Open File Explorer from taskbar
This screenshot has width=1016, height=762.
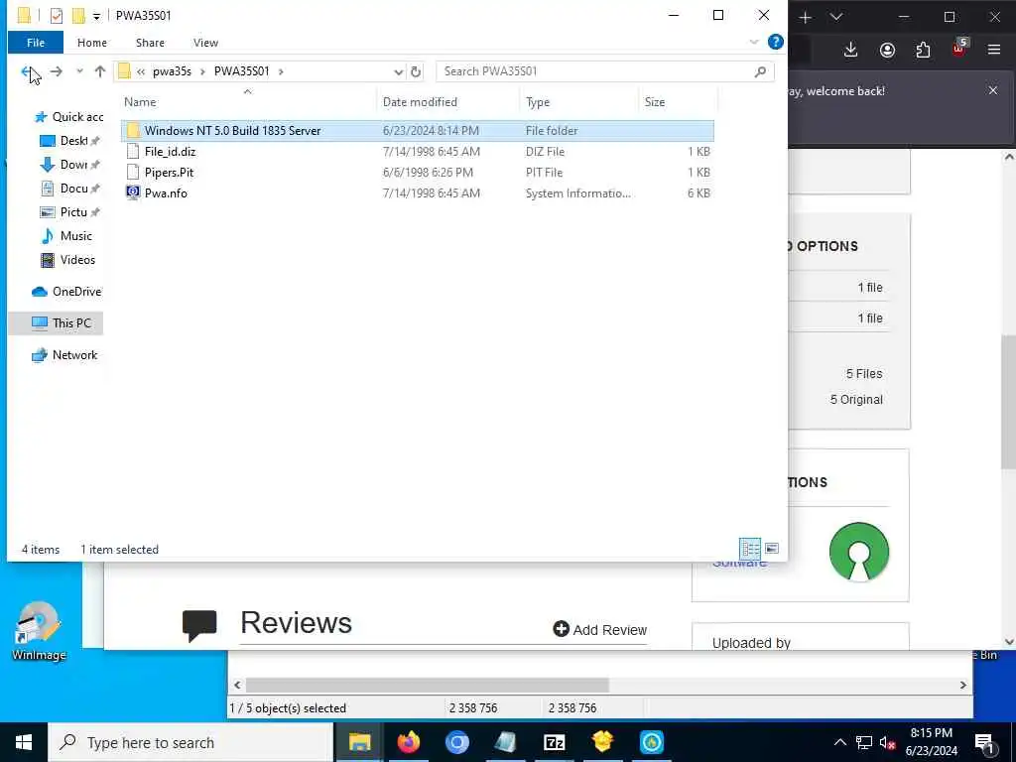359,742
